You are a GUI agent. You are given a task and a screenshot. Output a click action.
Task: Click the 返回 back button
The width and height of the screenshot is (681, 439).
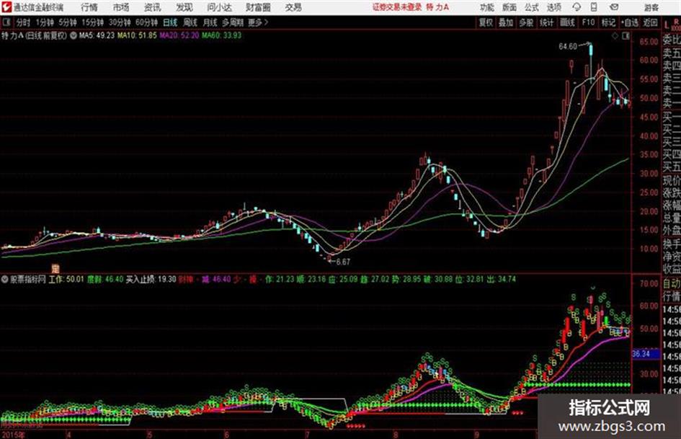pos(650,22)
